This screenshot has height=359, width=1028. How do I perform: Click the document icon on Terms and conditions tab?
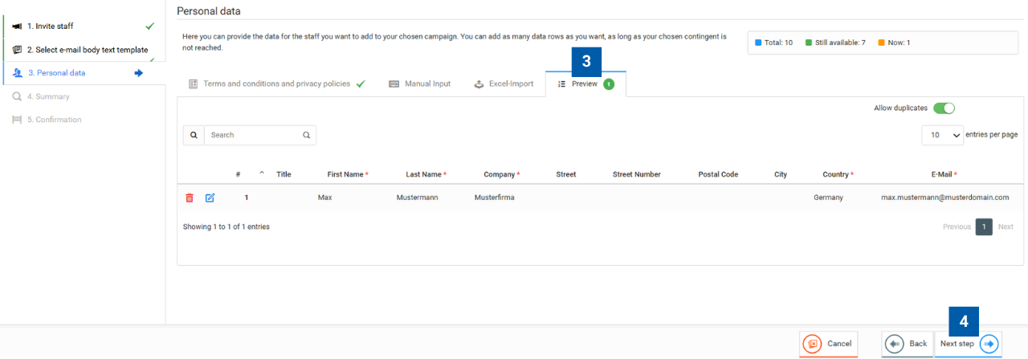click(193, 84)
